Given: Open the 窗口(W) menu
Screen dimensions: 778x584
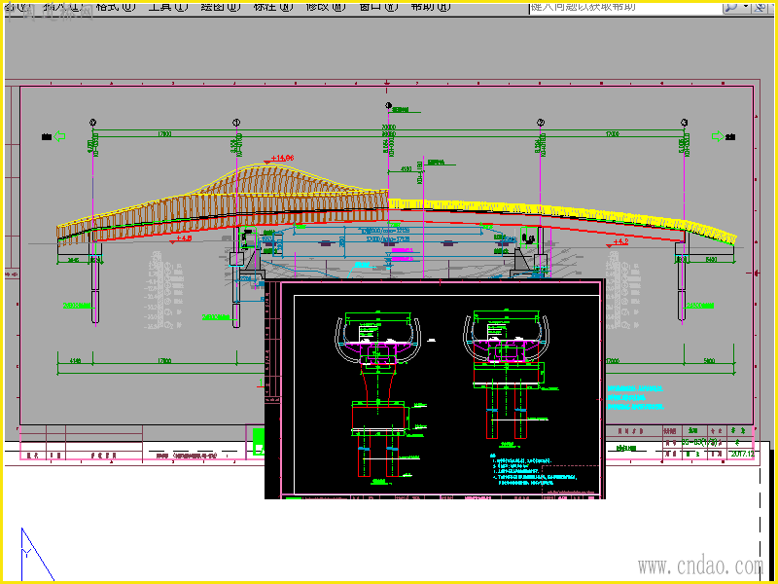Looking at the screenshot, I should click(378, 7).
